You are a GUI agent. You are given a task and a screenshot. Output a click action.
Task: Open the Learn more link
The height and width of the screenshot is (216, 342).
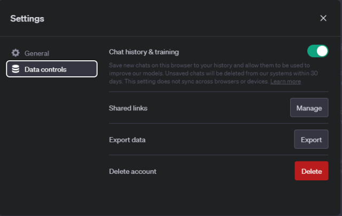[x=285, y=82]
